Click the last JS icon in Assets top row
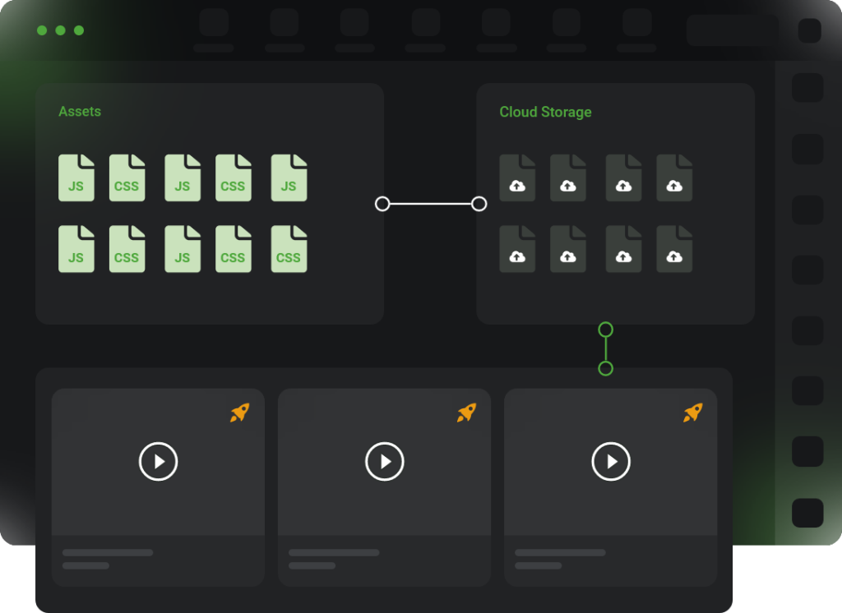The height and width of the screenshot is (613, 842). click(x=288, y=177)
